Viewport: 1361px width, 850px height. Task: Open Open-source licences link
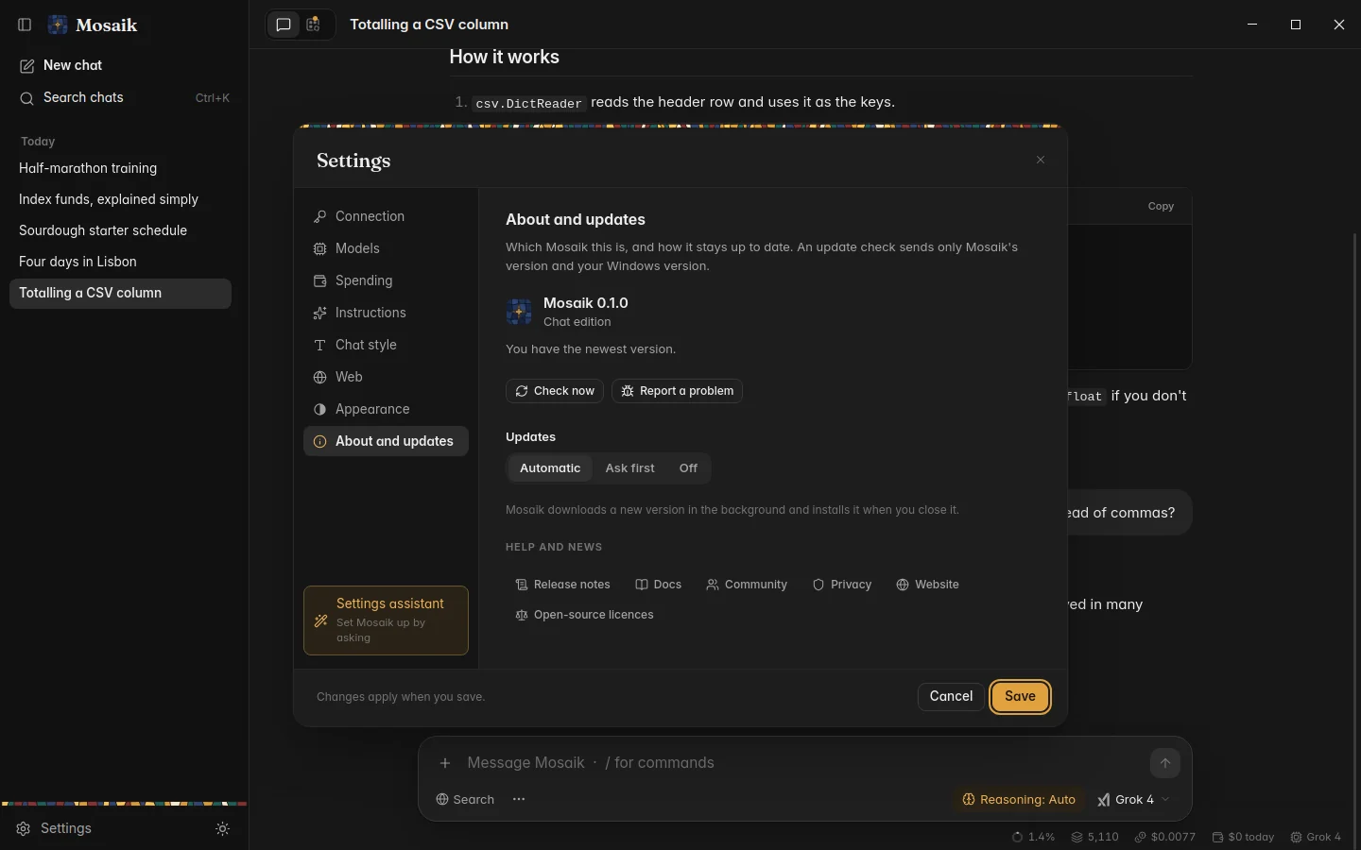point(584,615)
